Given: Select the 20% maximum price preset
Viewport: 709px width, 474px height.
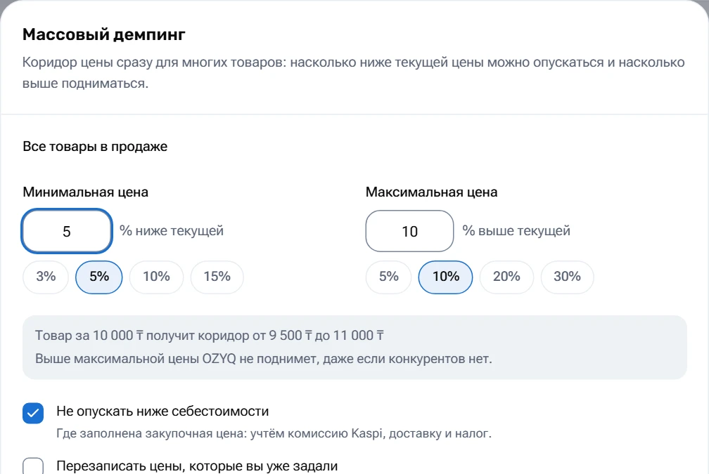Looking at the screenshot, I should click(x=506, y=277).
